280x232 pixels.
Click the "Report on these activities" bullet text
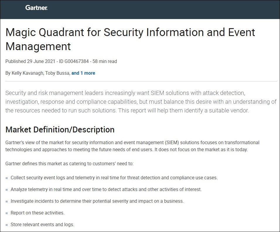pos(37,213)
